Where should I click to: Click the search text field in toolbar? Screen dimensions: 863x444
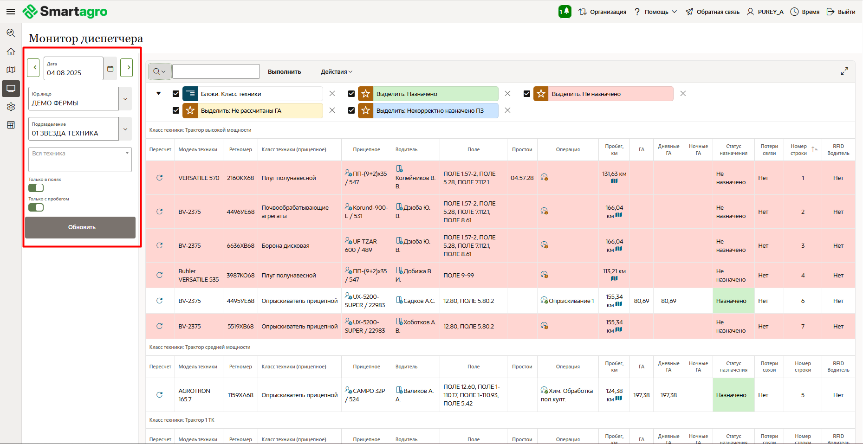click(x=216, y=71)
